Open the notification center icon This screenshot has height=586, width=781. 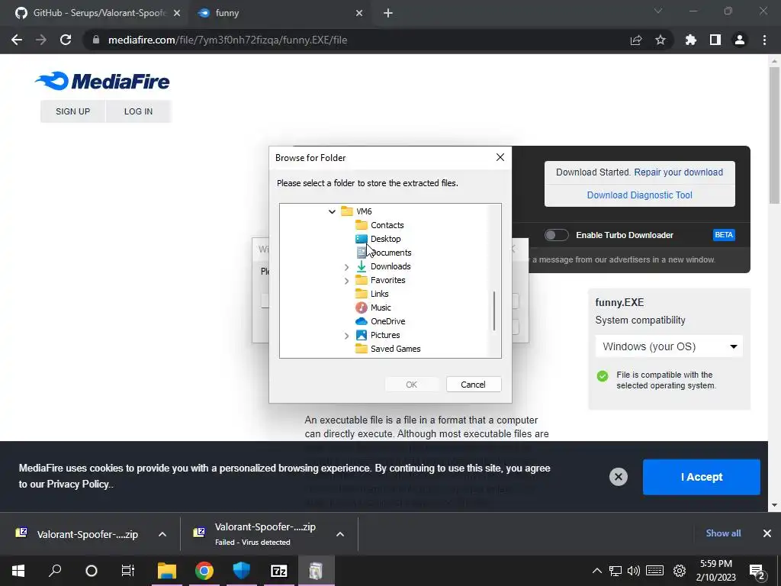click(x=757, y=571)
